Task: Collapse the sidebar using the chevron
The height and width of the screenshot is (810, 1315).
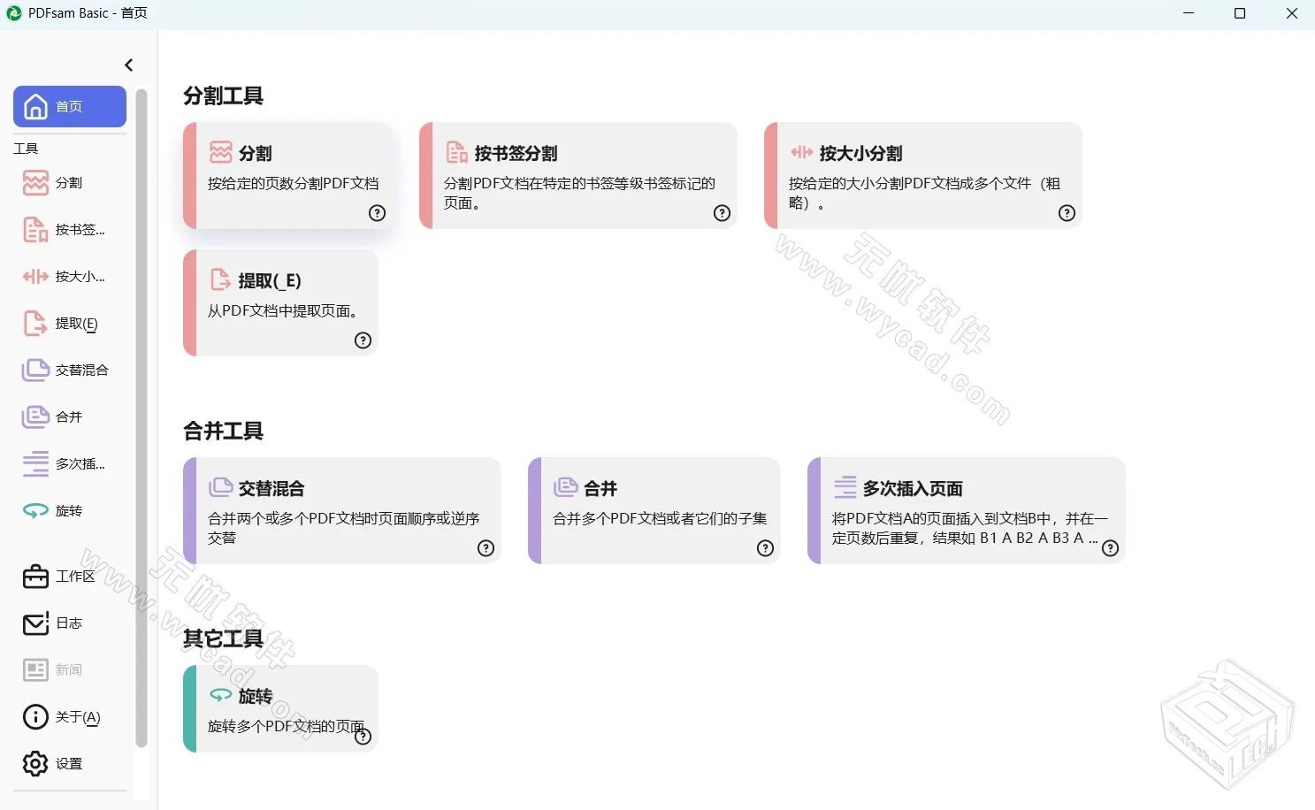Action: click(129, 65)
